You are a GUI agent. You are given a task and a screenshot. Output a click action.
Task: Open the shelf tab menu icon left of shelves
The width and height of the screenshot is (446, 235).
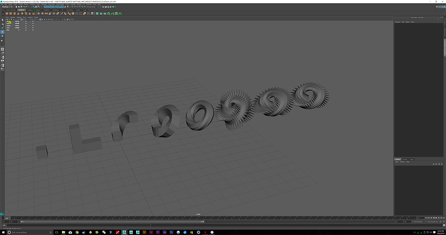tap(3, 10)
